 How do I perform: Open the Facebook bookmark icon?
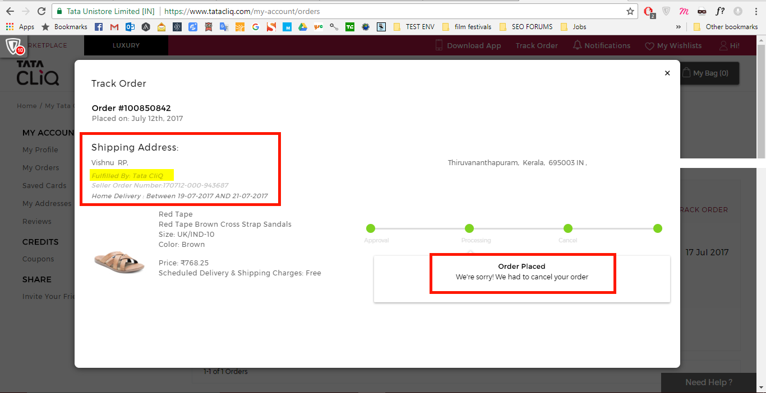pos(99,27)
